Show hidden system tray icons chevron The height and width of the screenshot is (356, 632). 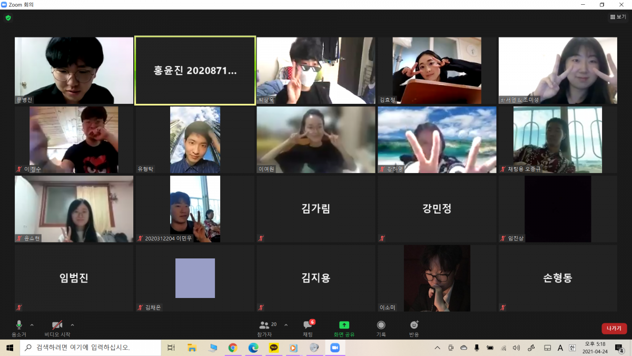(x=437, y=348)
